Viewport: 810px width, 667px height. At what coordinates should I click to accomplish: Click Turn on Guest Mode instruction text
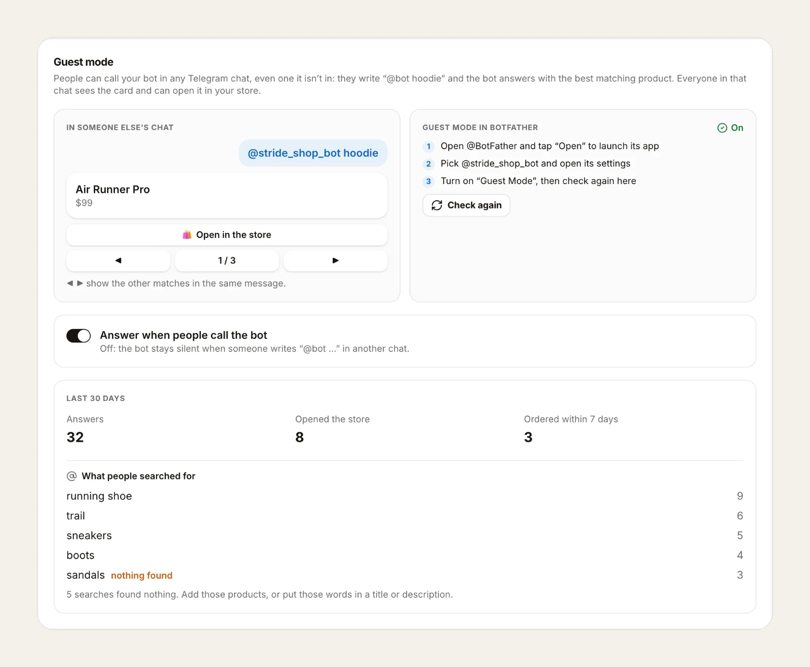click(x=539, y=181)
